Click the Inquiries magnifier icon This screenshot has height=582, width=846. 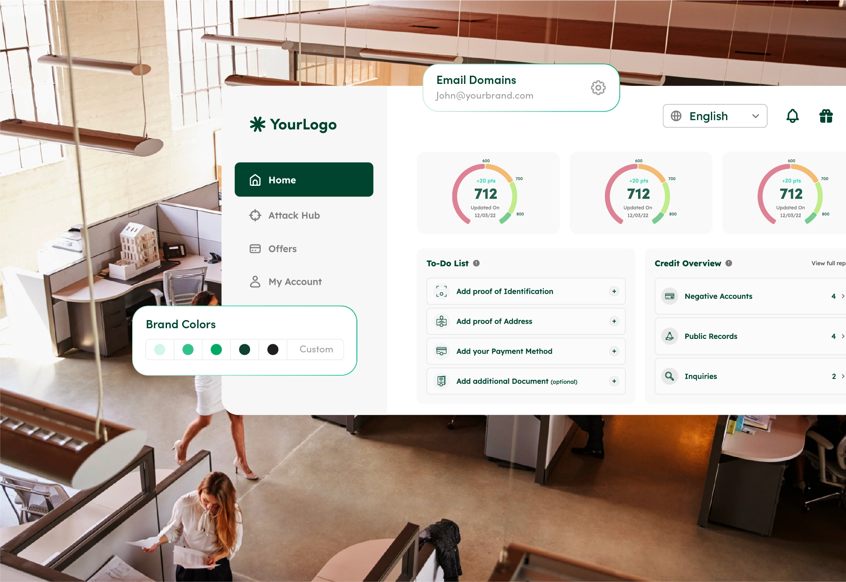670,376
